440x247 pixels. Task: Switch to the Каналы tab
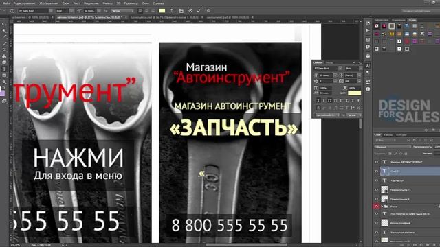coord(388,135)
